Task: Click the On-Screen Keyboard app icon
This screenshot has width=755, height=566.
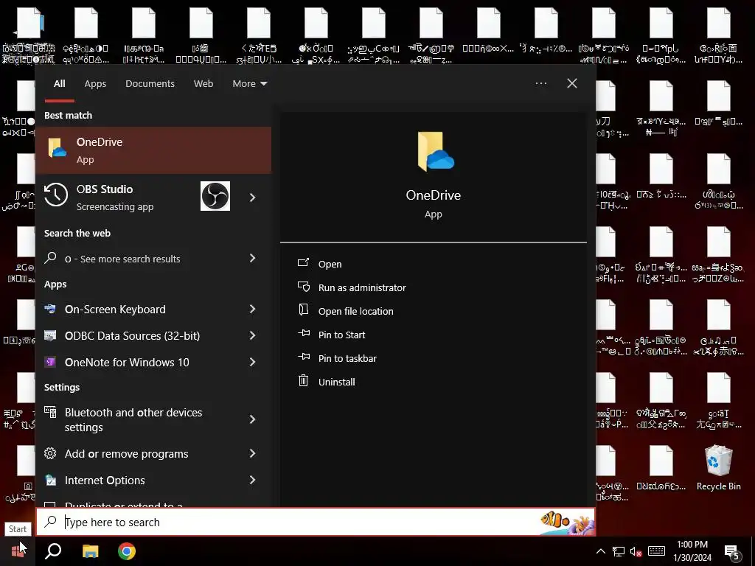Action: (x=50, y=309)
